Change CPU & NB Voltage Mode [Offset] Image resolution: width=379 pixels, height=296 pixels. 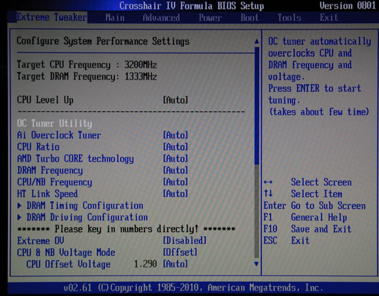[x=180, y=252]
